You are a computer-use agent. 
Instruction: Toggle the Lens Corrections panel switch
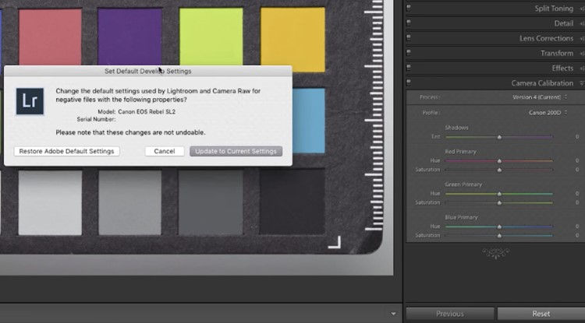coord(409,38)
